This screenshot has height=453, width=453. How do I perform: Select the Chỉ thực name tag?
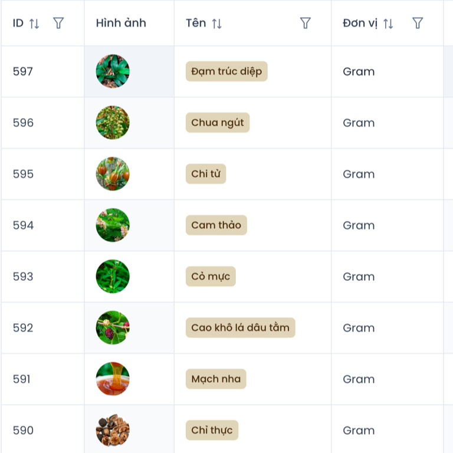pos(212,431)
